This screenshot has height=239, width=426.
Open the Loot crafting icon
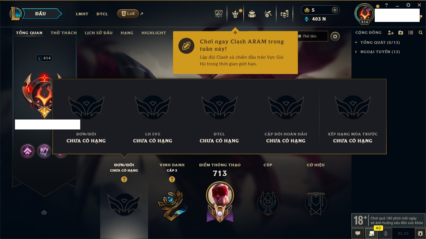268,14
